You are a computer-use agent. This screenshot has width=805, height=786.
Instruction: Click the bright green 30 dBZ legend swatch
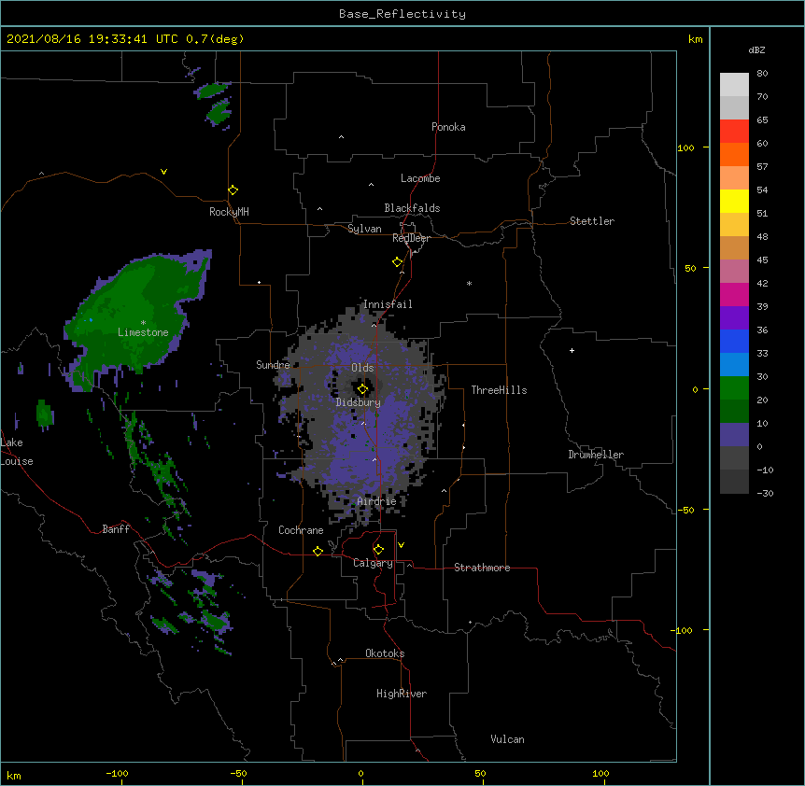coord(734,388)
